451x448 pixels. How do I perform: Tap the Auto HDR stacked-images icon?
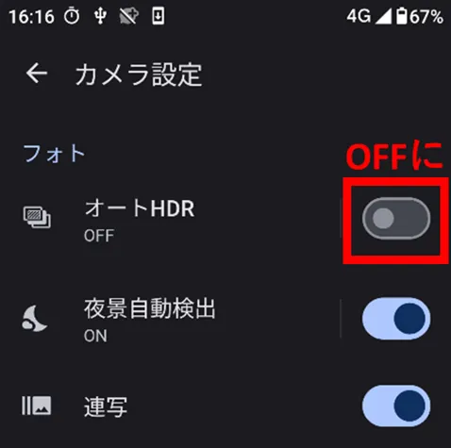coord(37,217)
